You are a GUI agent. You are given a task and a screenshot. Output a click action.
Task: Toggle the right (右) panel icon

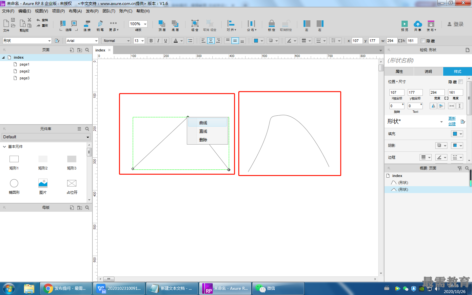[320, 24]
